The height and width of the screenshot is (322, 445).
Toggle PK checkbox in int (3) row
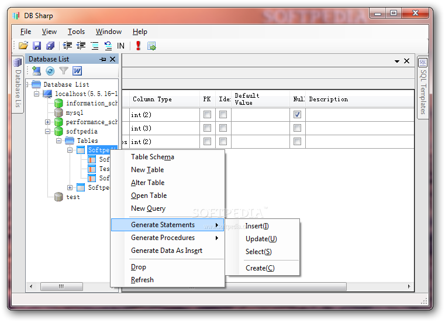[x=207, y=128]
